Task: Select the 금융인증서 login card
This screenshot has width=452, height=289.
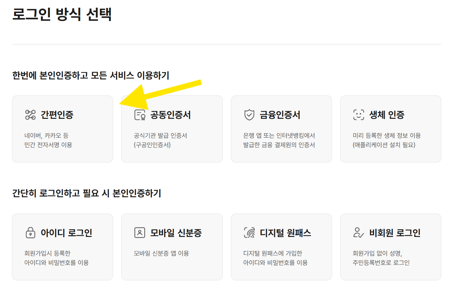Action: [281, 129]
